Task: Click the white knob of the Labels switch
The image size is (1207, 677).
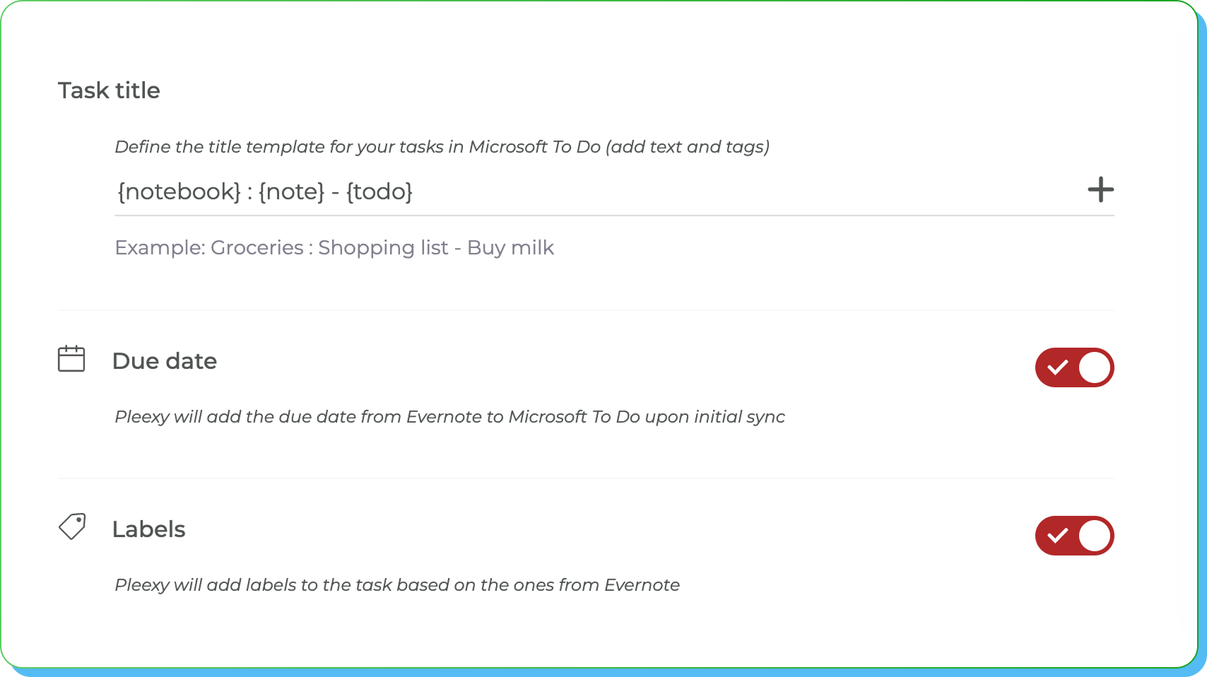Action: pyautogui.click(x=1095, y=536)
